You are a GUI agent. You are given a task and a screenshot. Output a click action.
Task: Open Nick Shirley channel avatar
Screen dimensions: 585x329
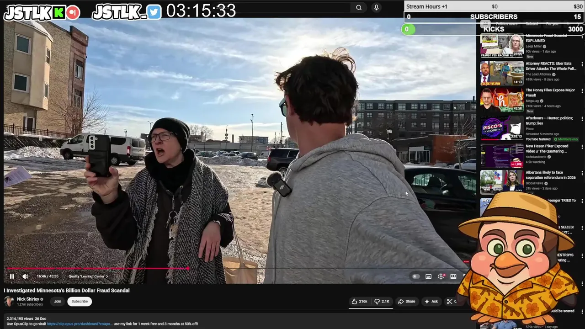click(9, 301)
